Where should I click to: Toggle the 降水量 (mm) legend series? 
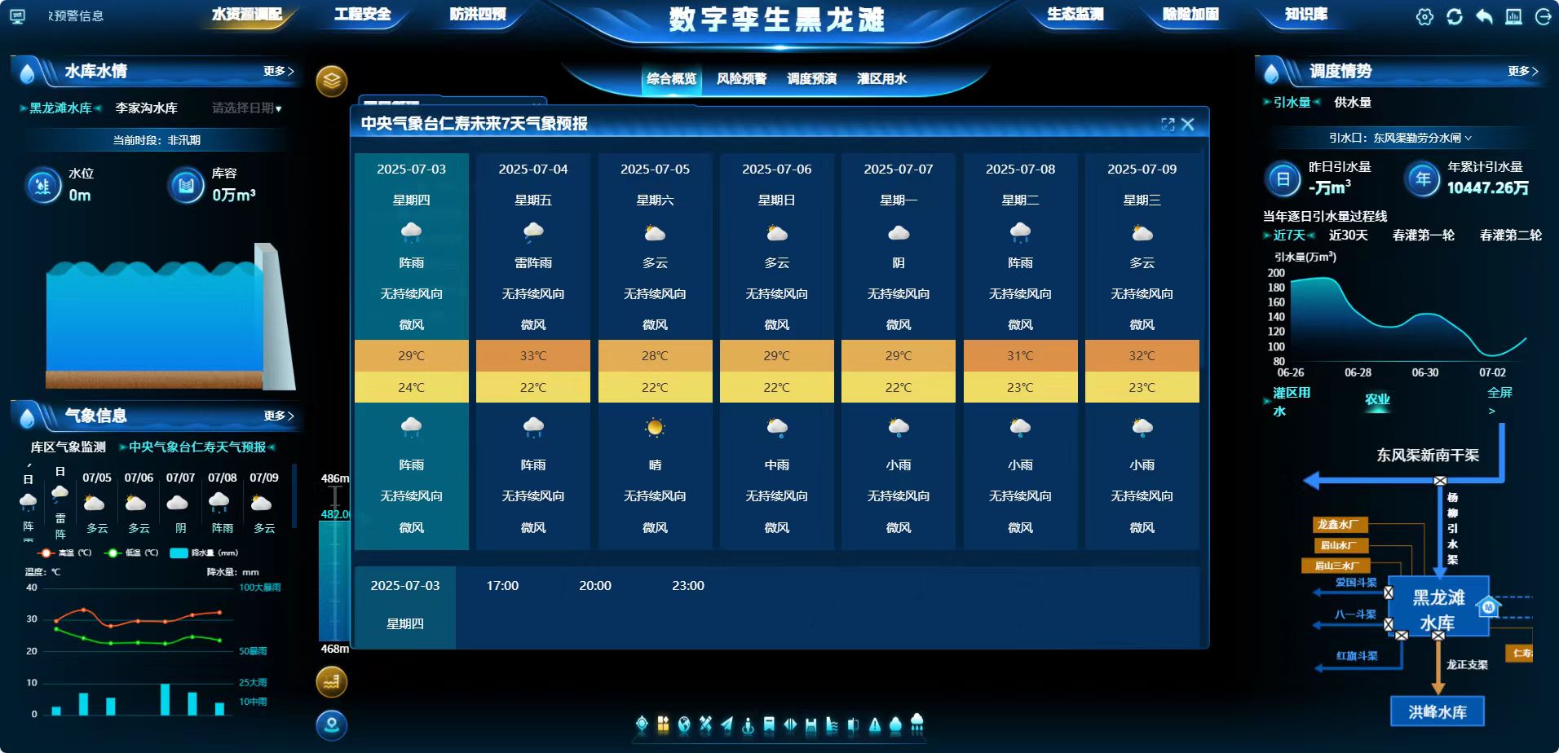(204, 553)
